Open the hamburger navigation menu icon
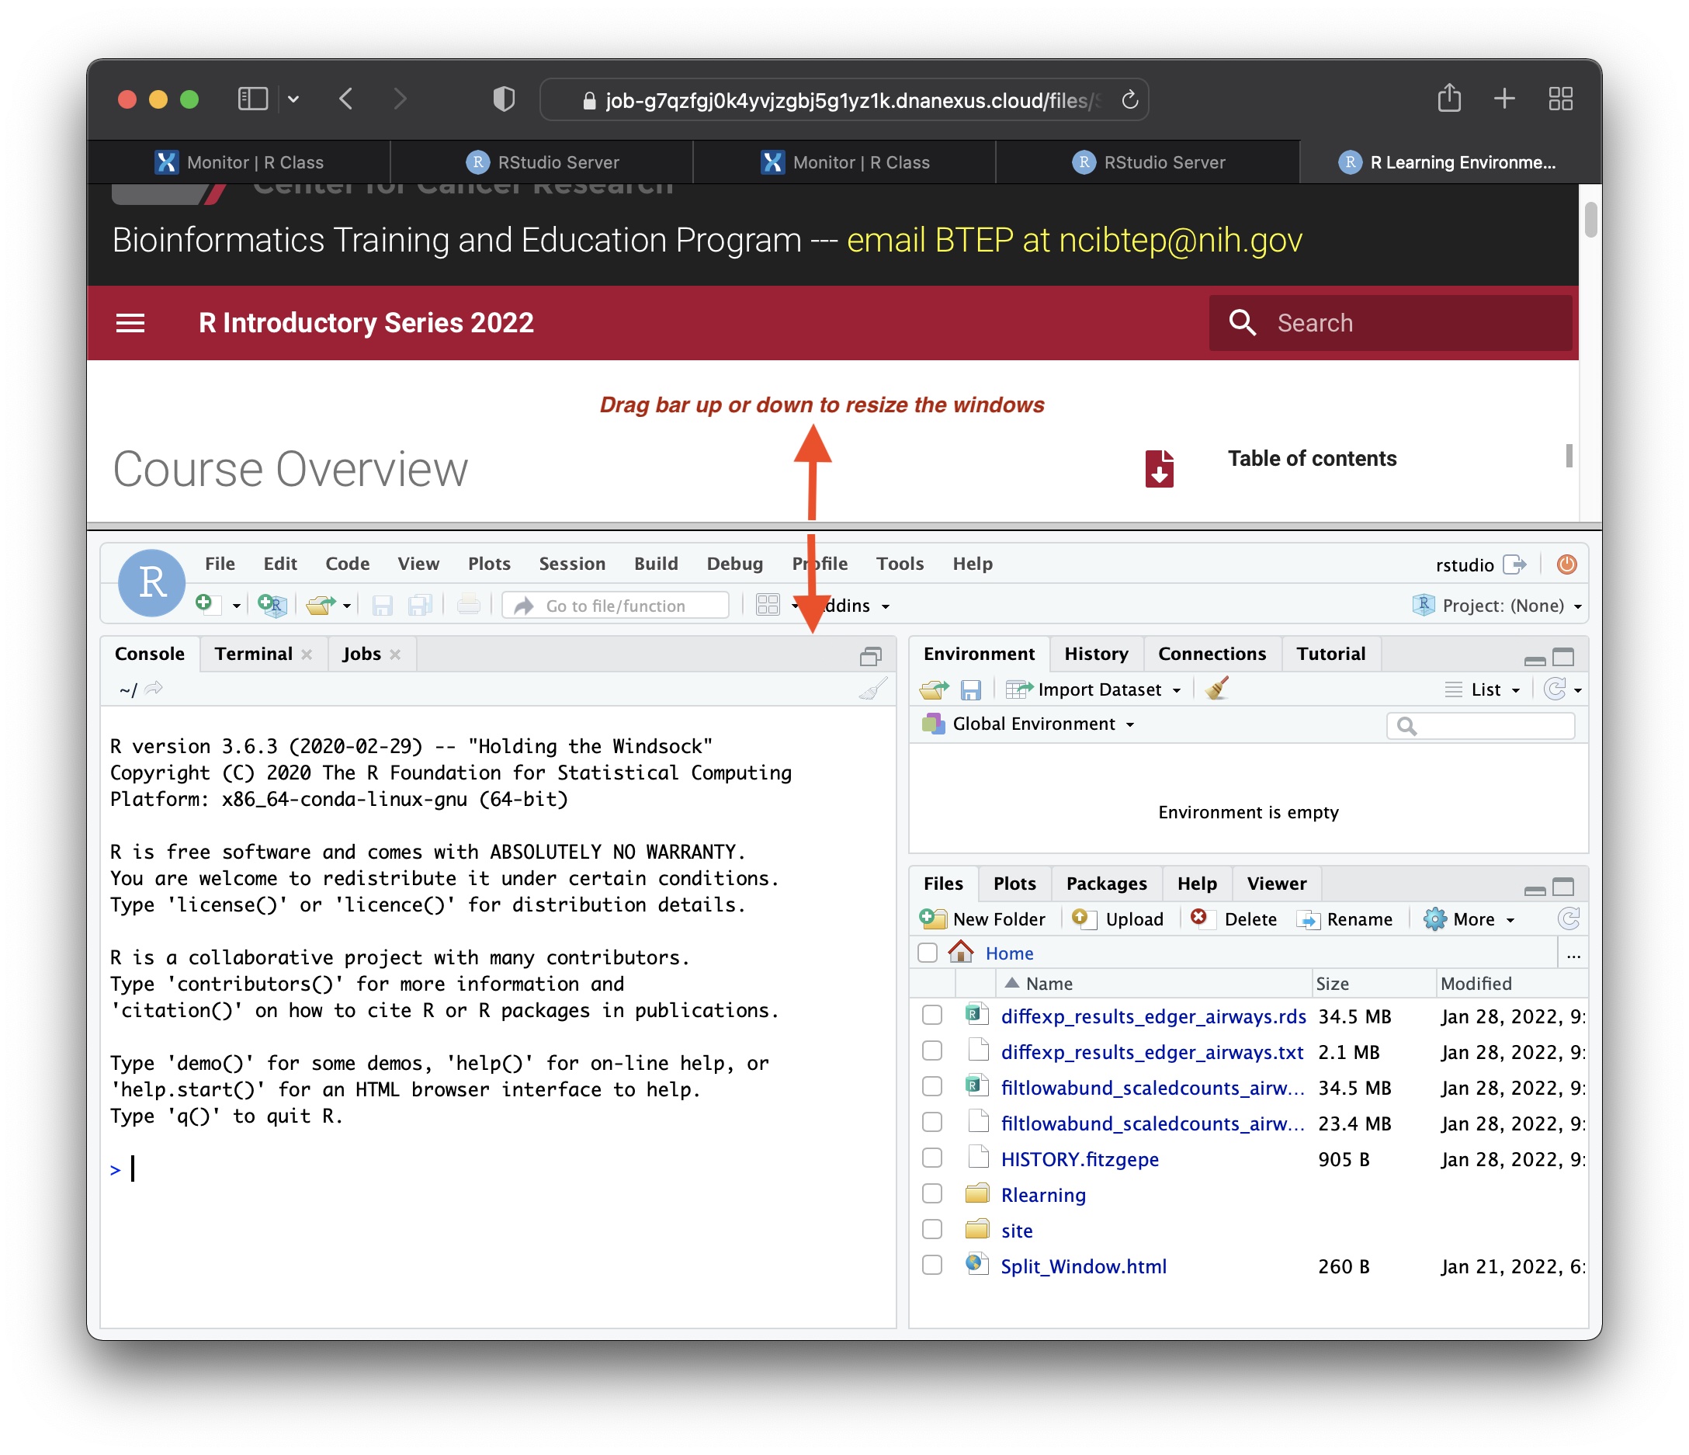 point(130,323)
